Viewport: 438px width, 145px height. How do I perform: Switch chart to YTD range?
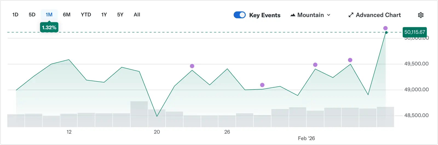(x=86, y=15)
